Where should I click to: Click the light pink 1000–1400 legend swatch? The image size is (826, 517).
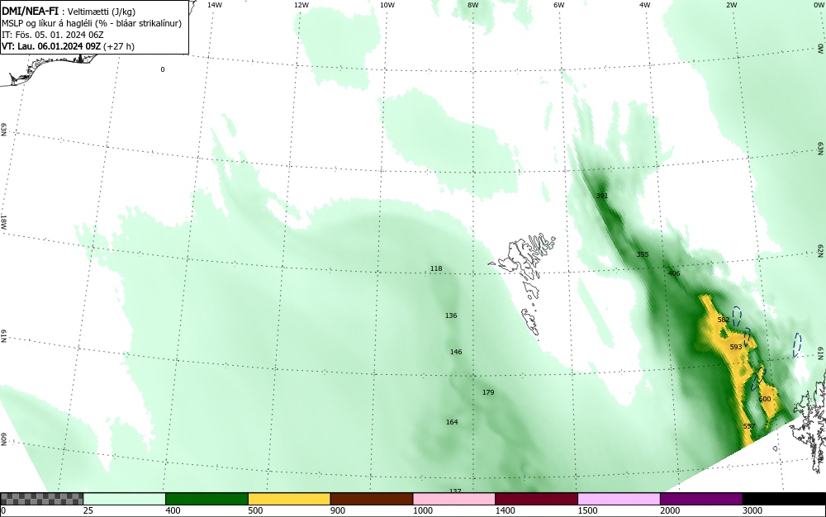454,499
